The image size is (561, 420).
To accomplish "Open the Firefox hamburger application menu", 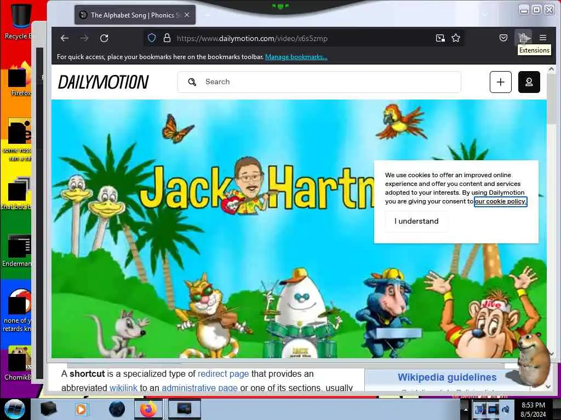I will tap(543, 38).
